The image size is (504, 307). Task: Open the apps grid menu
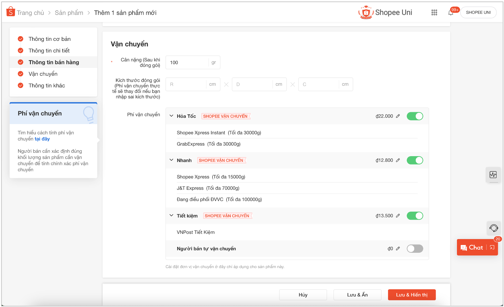click(434, 12)
